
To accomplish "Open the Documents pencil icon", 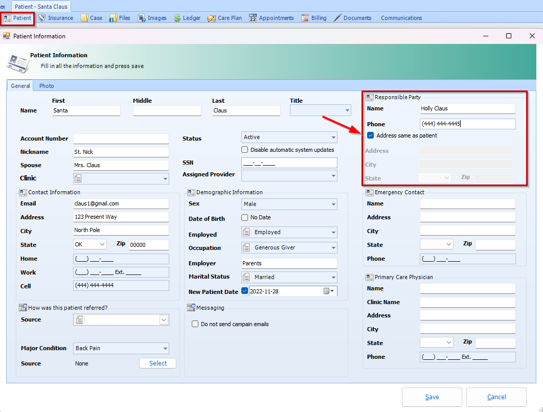I will [337, 18].
